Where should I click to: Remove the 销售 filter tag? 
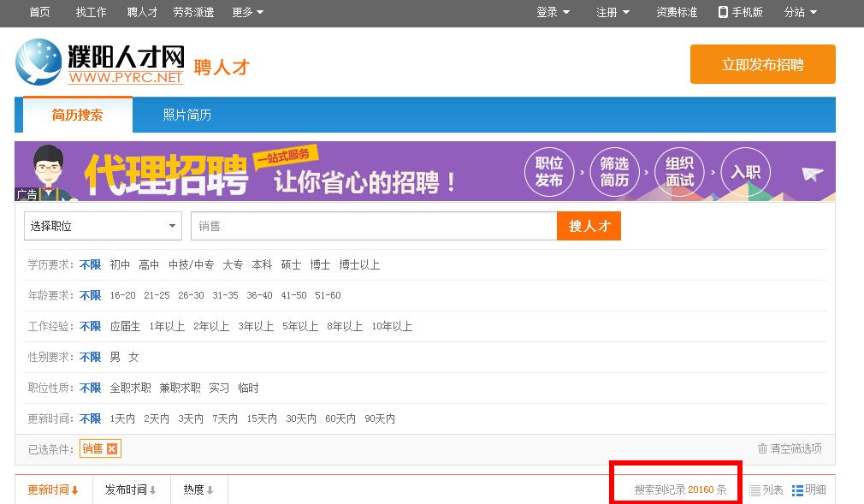point(112,449)
